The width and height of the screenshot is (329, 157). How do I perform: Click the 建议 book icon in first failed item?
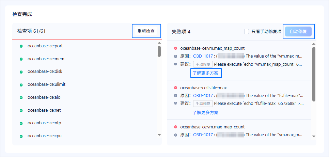tap(176, 64)
